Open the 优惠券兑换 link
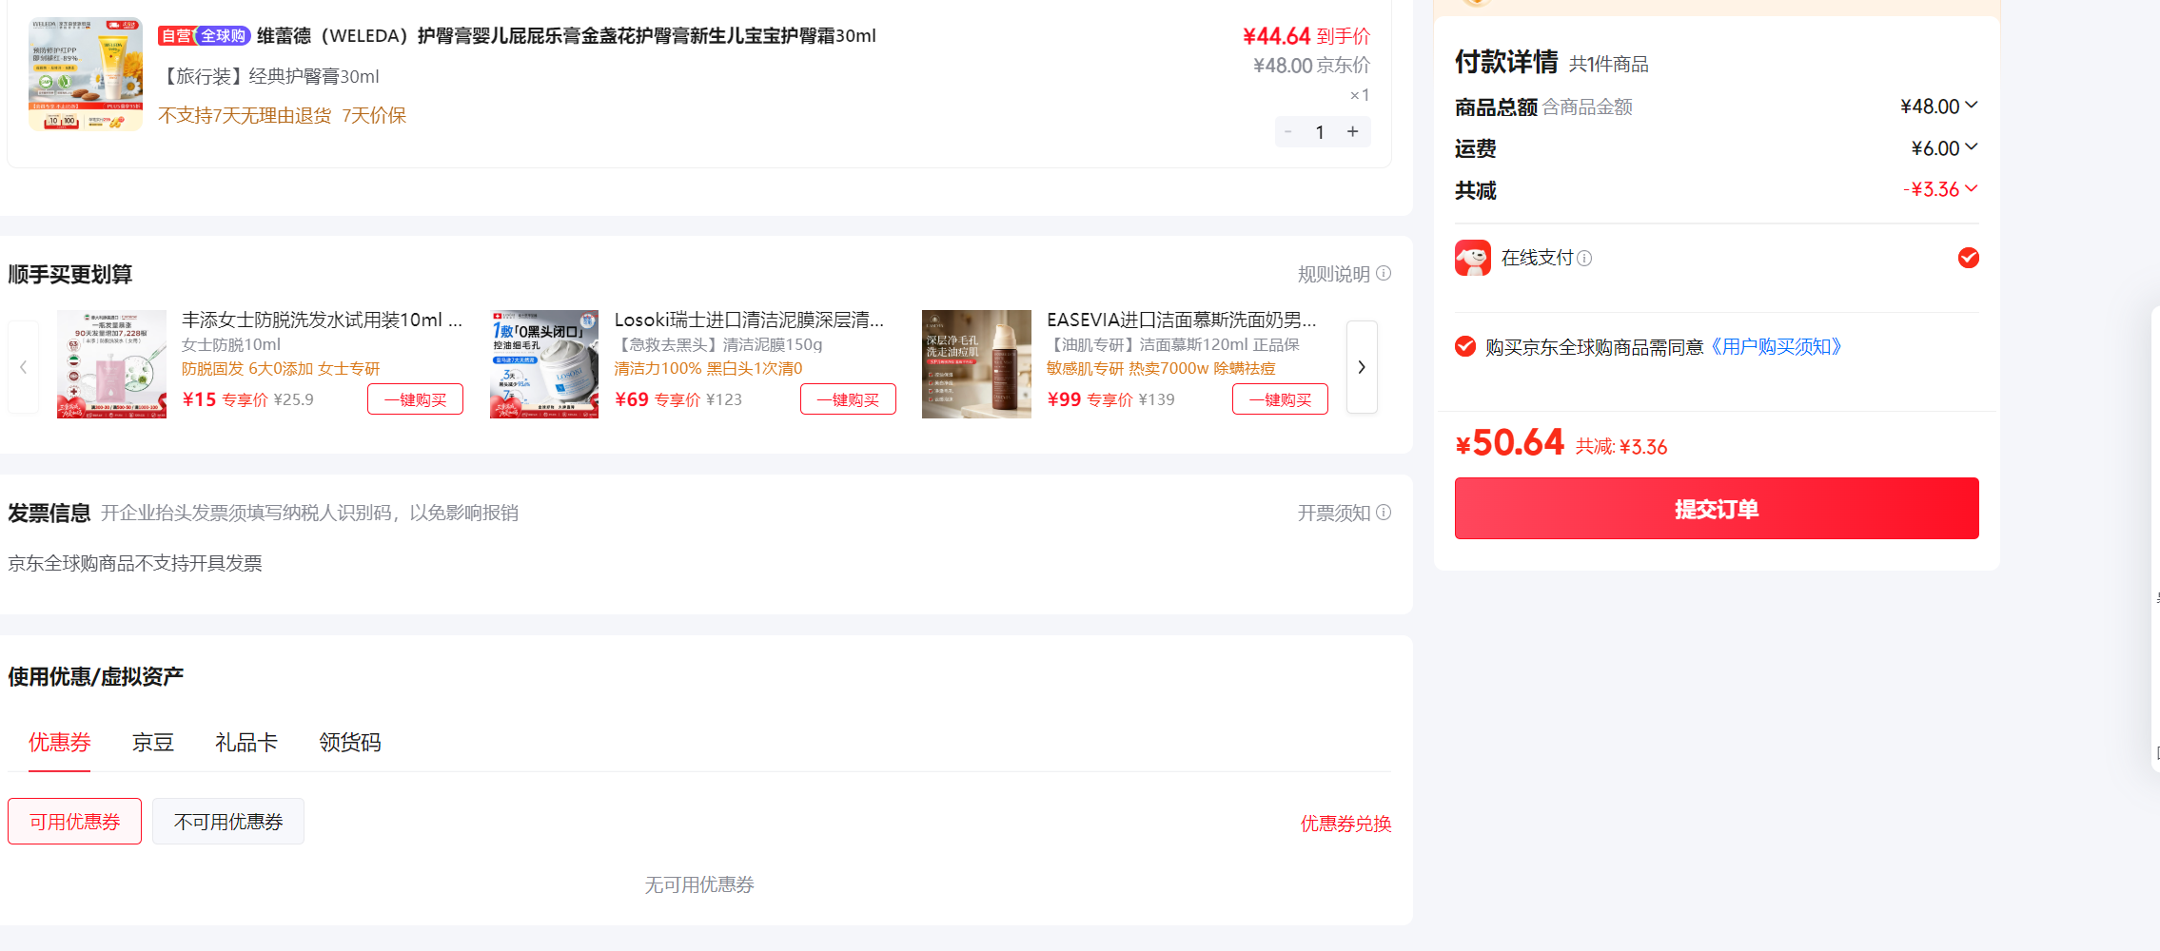 click(x=1345, y=824)
